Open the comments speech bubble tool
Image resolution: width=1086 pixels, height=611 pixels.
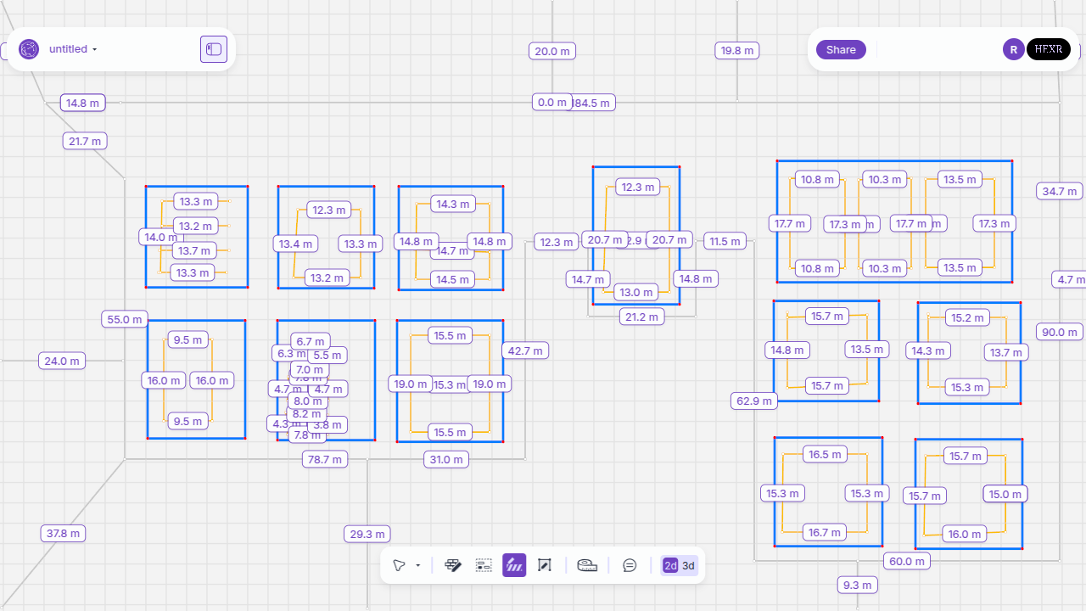click(x=630, y=565)
